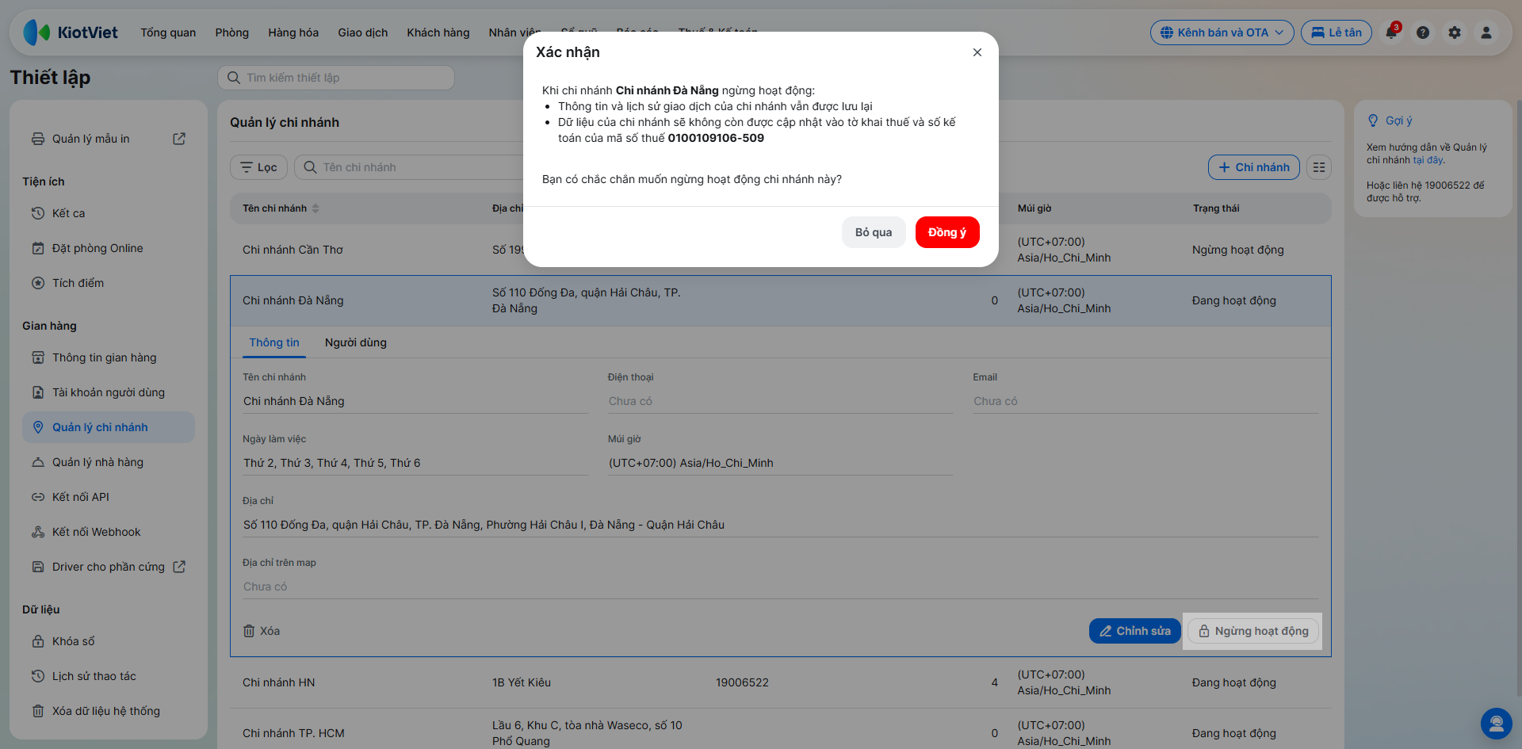Dismiss dialog with Bỏ qua button

(874, 232)
